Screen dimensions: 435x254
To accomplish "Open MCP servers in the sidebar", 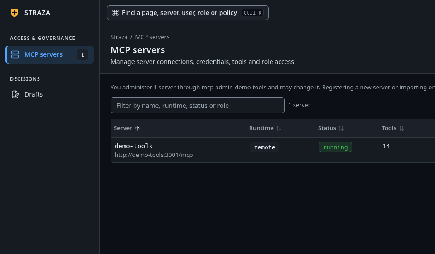I will (50, 55).
